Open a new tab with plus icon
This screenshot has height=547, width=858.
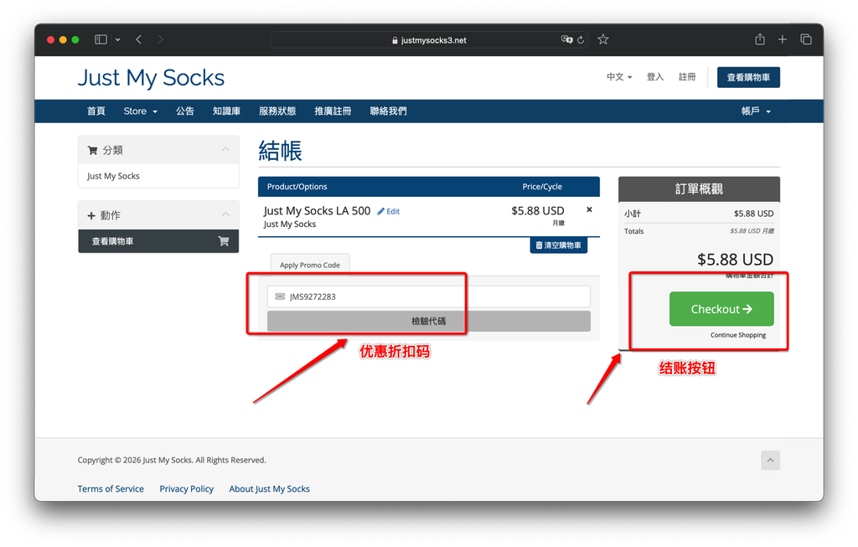(783, 39)
